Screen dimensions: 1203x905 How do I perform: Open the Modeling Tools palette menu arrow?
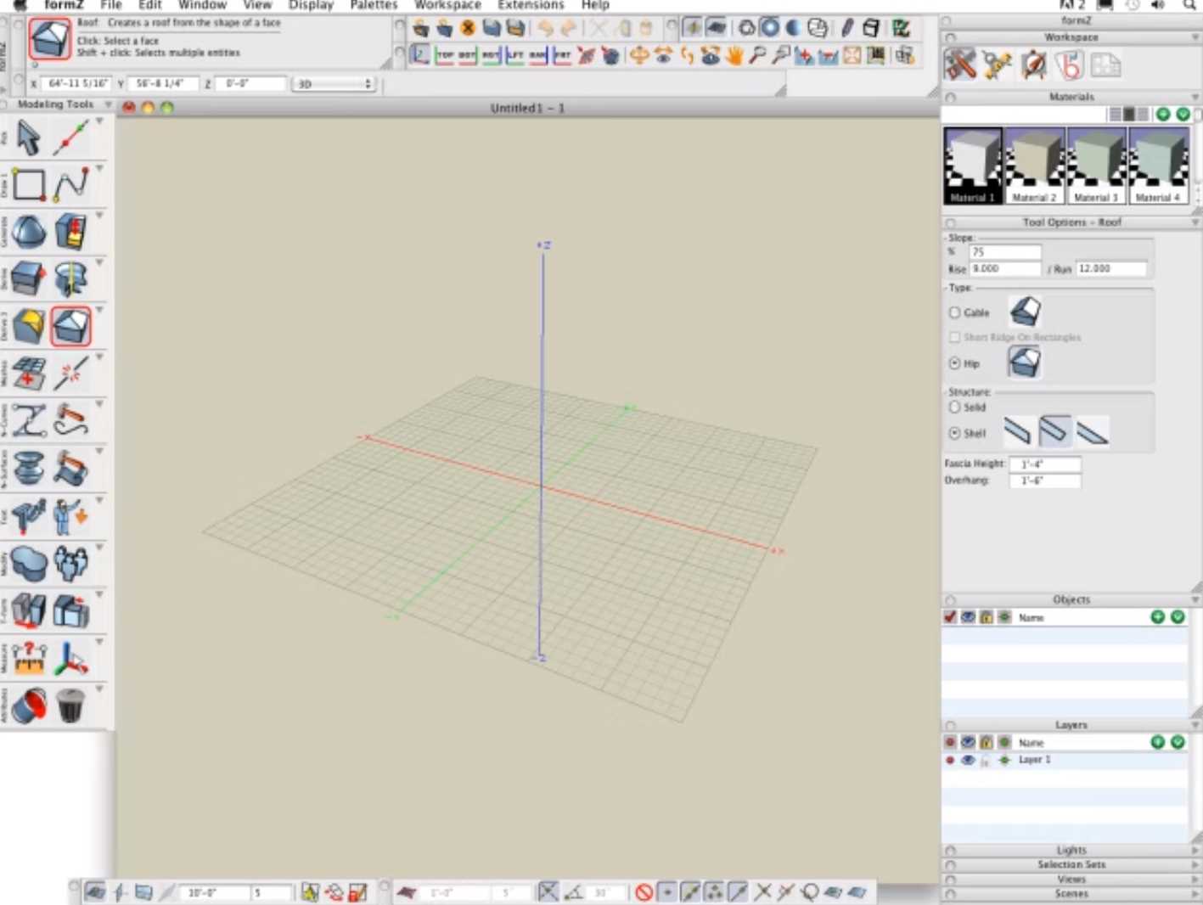pos(108,104)
